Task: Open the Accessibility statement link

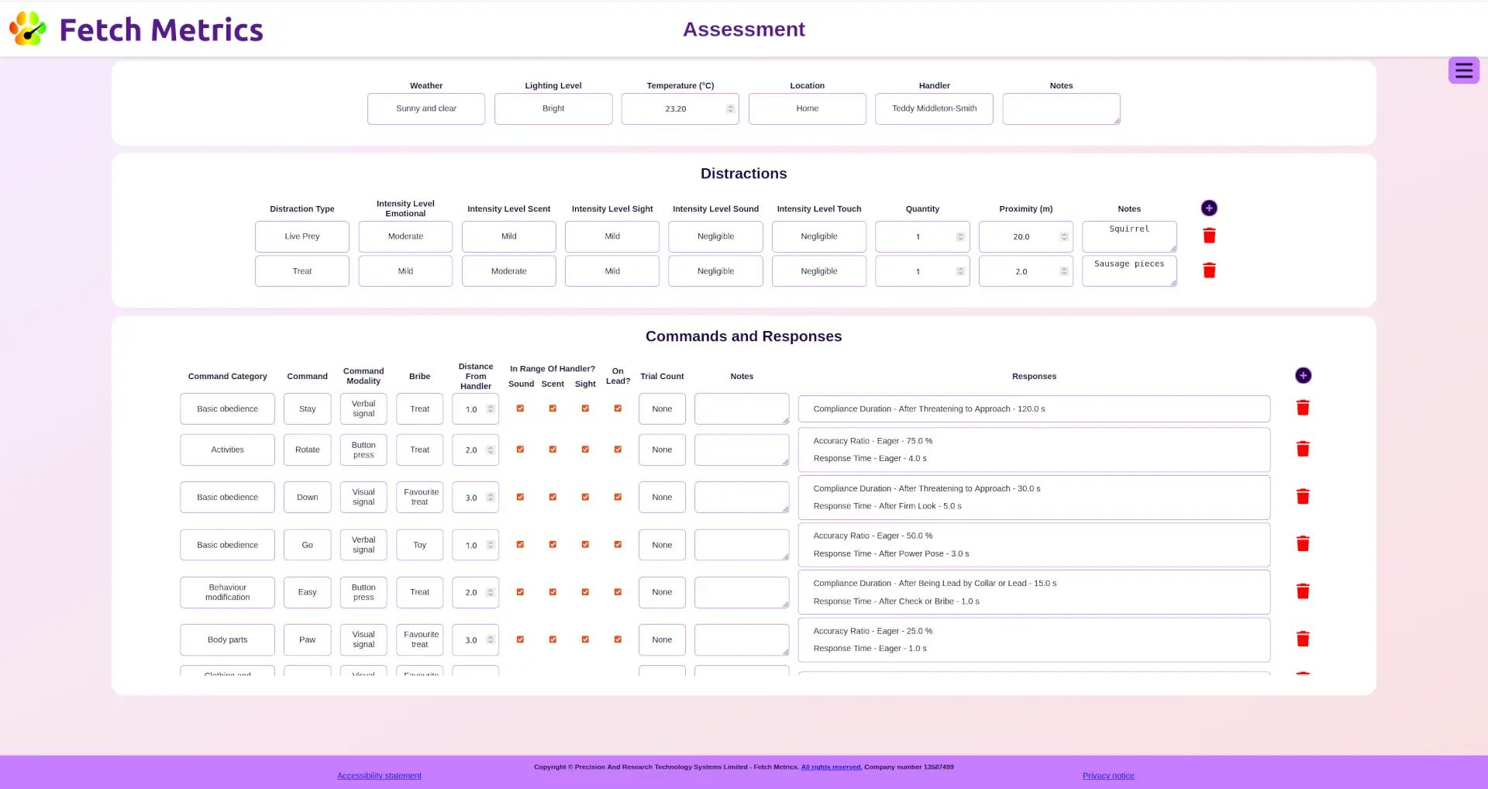Action: (379, 776)
